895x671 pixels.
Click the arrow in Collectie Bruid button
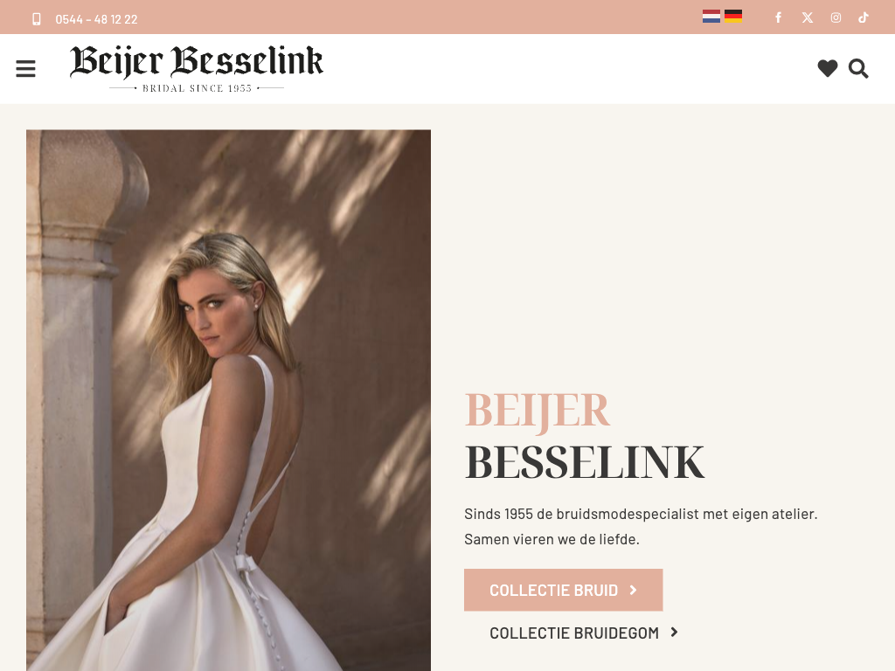(x=633, y=590)
